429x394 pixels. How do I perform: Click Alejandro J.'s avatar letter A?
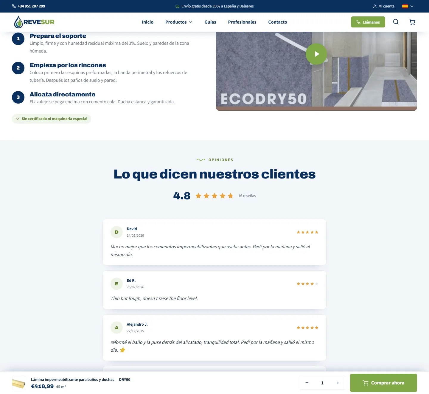[x=116, y=327]
